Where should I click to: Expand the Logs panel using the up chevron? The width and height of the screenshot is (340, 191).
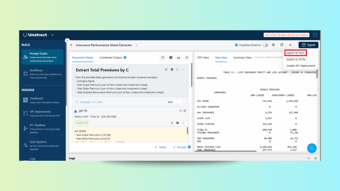point(308,159)
